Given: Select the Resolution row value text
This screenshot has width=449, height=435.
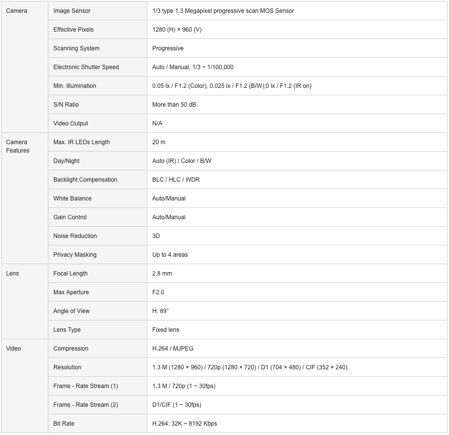Looking at the screenshot, I should coord(250,367).
